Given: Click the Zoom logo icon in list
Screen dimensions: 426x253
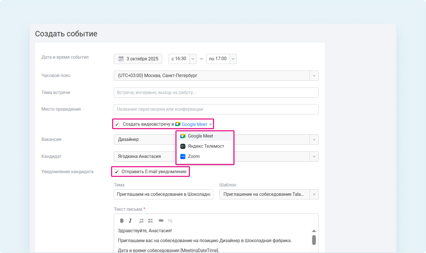Looking at the screenshot, I should coord(183,157).
